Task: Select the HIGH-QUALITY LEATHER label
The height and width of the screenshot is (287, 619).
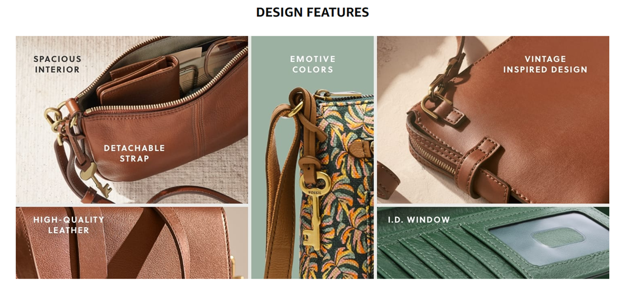Action: (x=68, y=225)
